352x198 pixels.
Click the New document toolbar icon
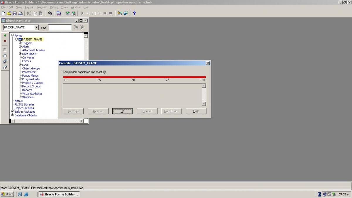pos(3,13)
